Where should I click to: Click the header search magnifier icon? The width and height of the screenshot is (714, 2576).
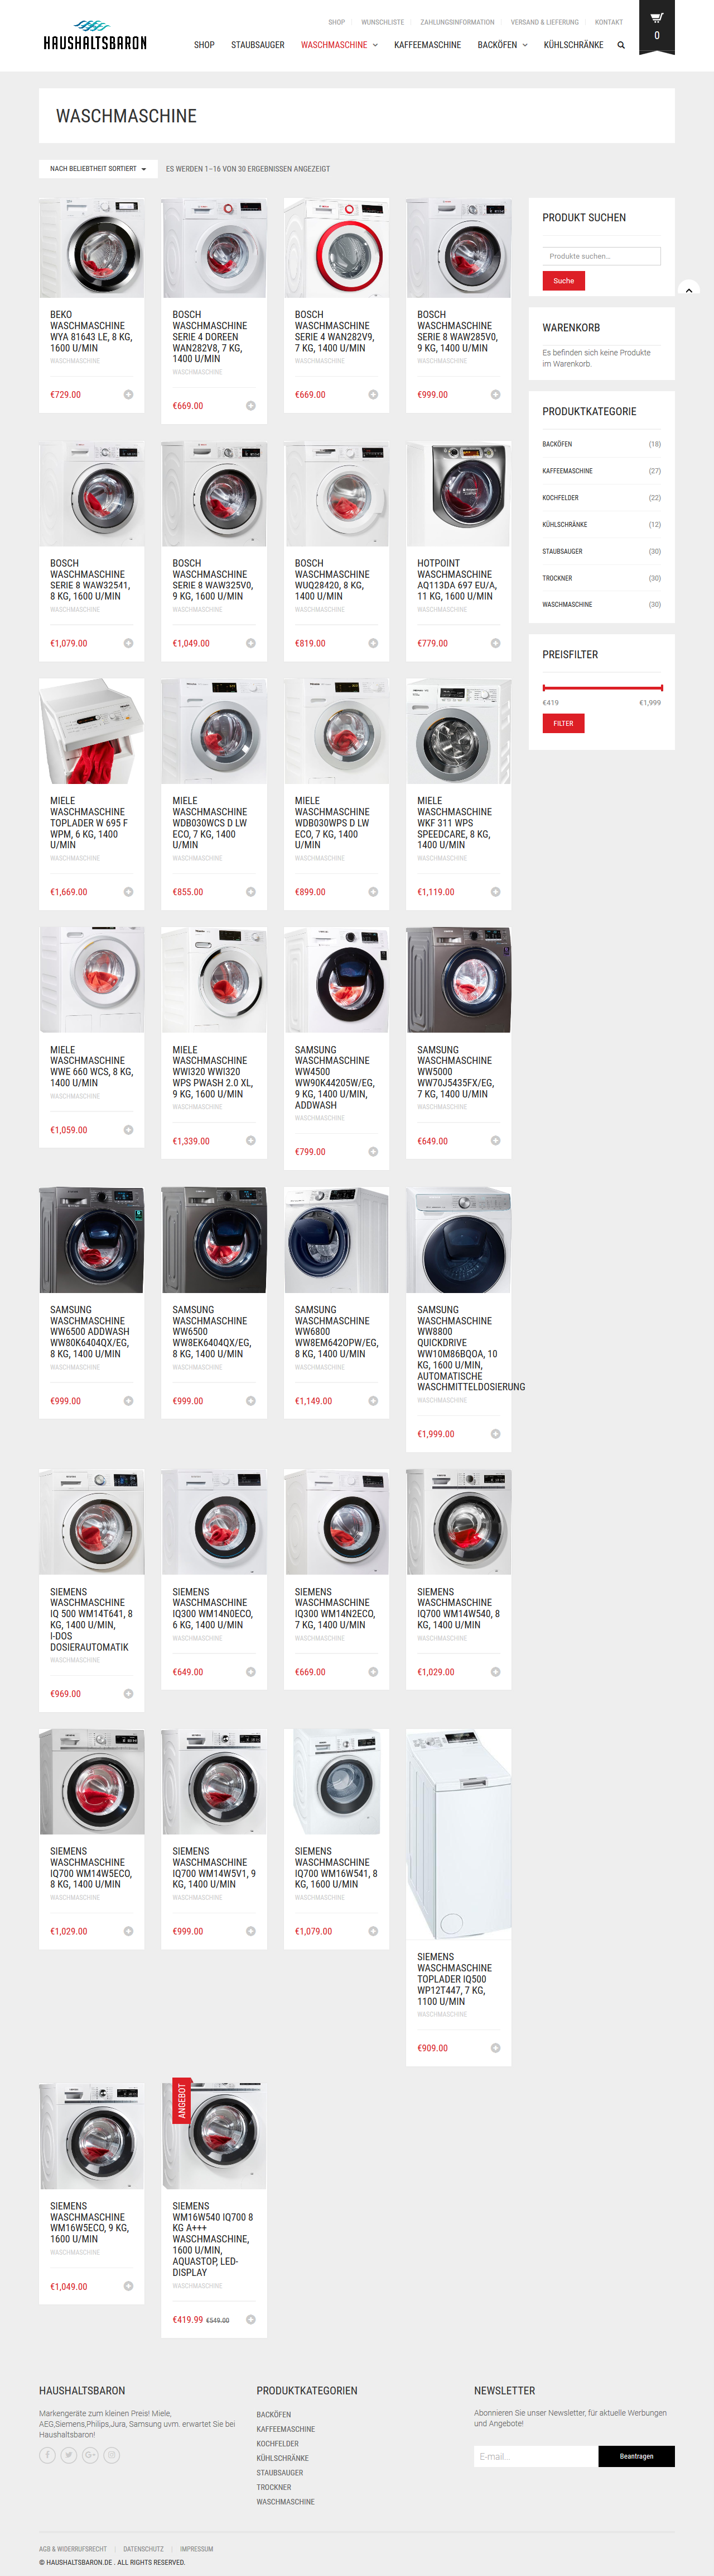621,45
